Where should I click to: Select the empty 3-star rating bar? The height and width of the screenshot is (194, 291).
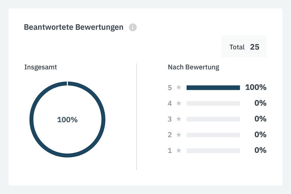pyautogui.click(x=213, y=119)
